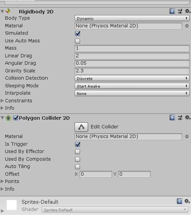The width and height of the screenshot is (191, 215).
Task: Disable the Polygon Collider 2D component checkbox
Action: [16, 118]
